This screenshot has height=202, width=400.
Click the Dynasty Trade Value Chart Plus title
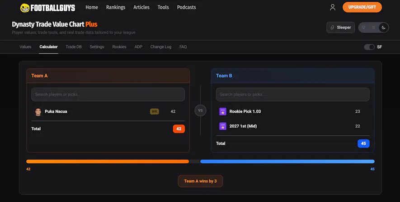[x=55, y=24]
